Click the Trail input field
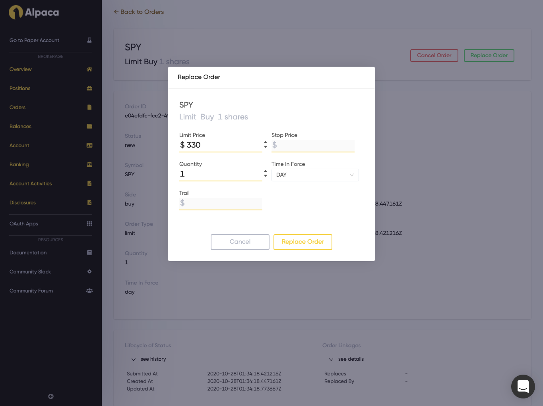The height and width of the screenshot is (406, 543). [x=221, y=203]
